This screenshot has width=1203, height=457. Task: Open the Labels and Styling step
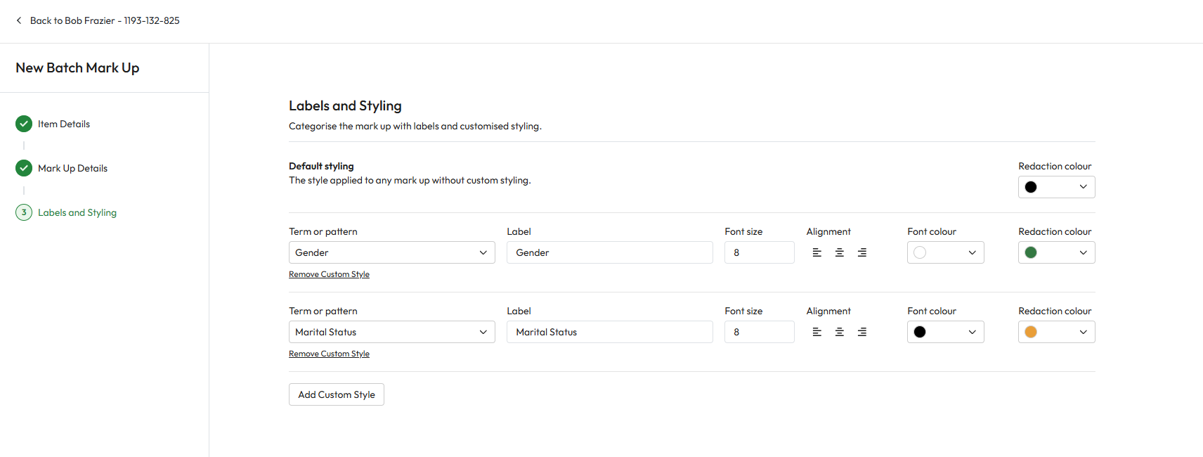click(77, 212)
